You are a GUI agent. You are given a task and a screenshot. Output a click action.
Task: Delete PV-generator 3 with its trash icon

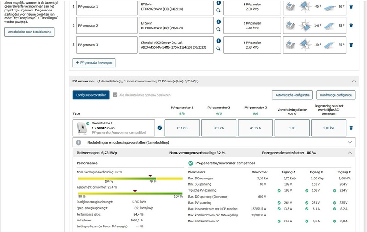tap(351, 45)
